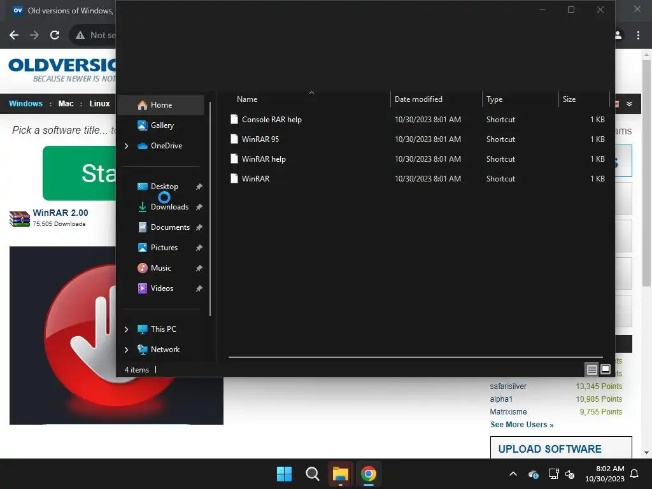
Task: Click Google Chrome on the taskbar
Action: click(x=369, y=474)
